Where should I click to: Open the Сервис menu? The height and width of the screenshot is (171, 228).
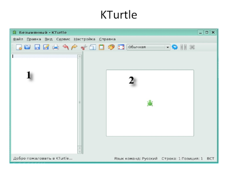click(63, 39)
